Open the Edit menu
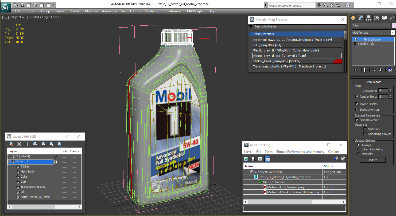Screen dimensions: 396x216 [x=18, y=11]
